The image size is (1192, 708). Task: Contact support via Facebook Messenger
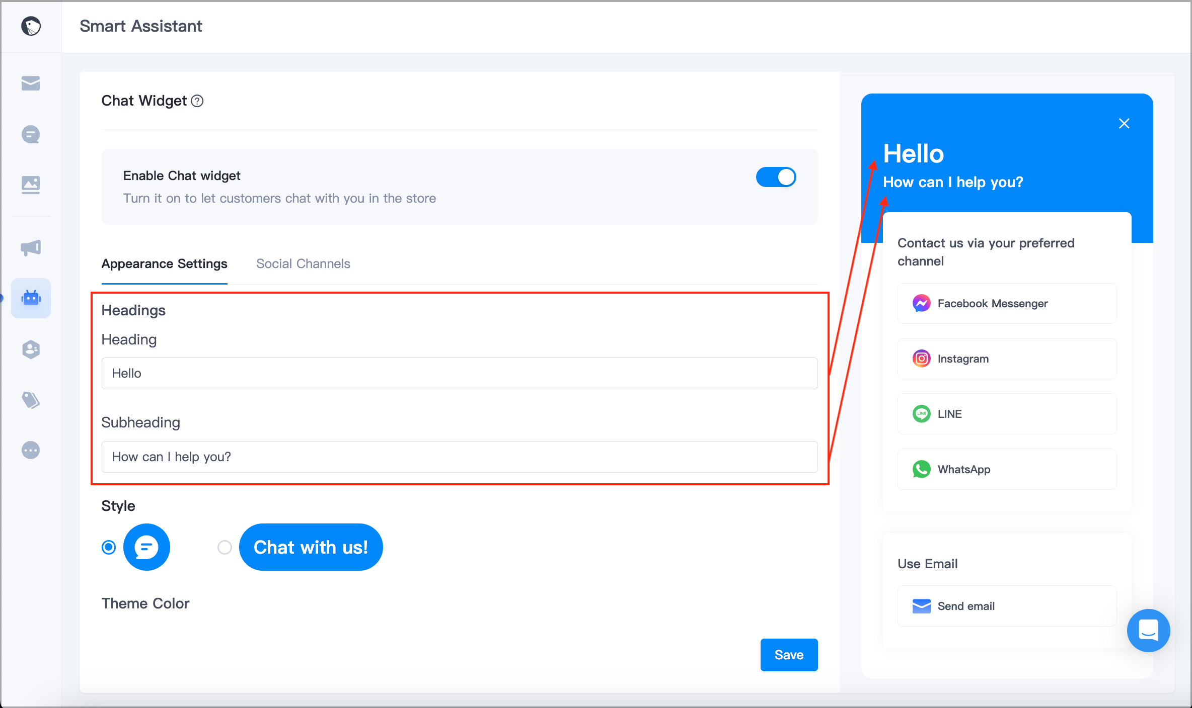click(1006, 303)
